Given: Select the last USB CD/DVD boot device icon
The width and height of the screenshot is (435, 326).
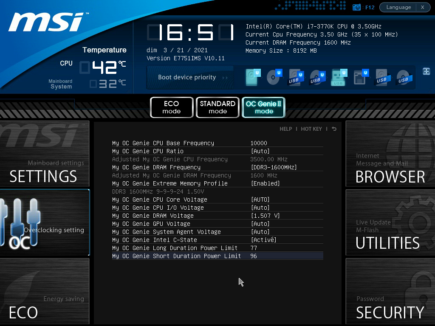Looking at the screenshot, I should tap(403, 77).
